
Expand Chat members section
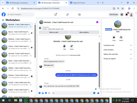pyautogui.click(x=118, y=50)
